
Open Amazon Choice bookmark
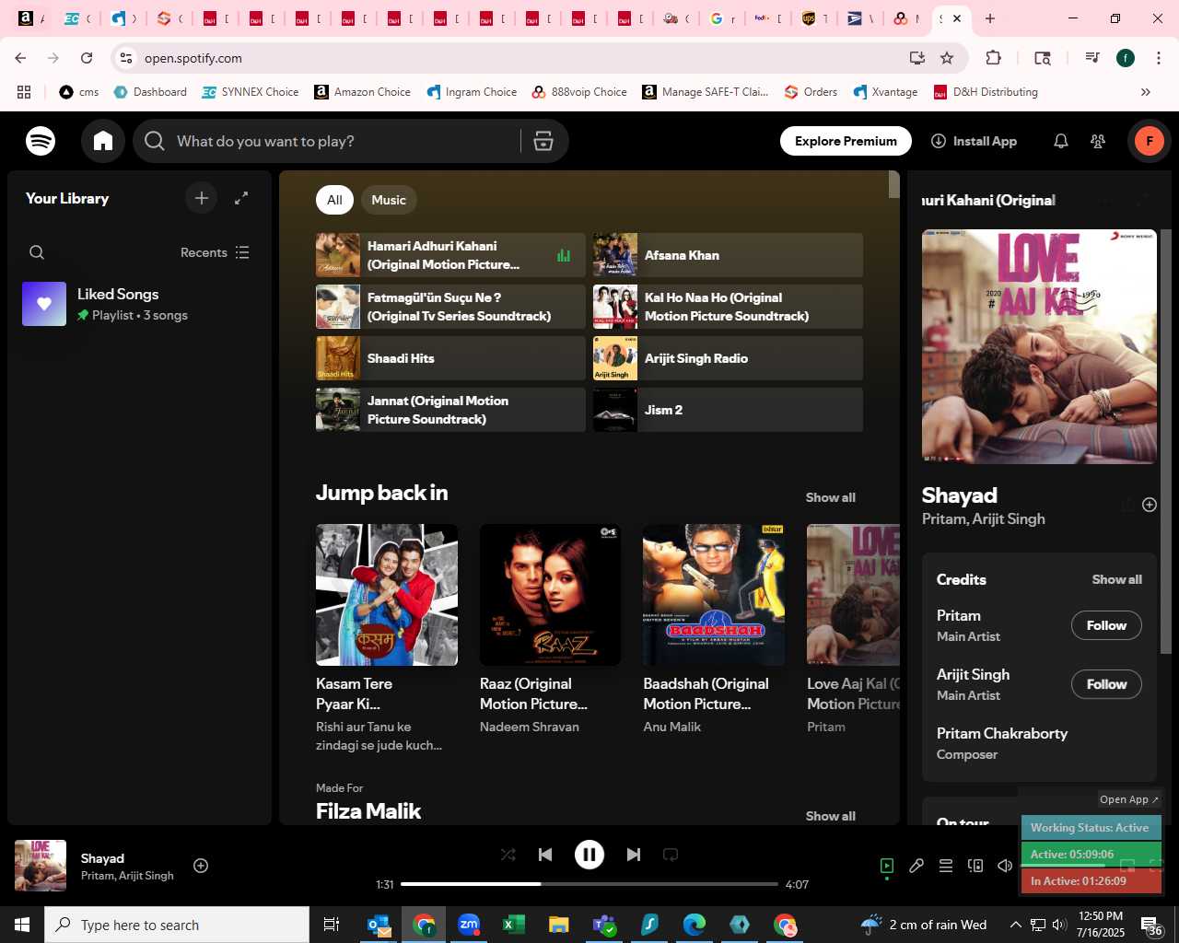(362, 92)
